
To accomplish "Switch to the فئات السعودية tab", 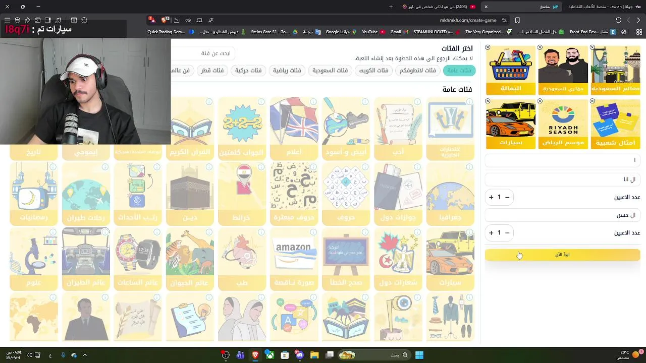I will point(330,71).
